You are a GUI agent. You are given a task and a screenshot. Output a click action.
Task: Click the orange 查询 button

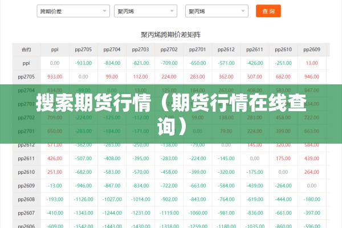(x=268, y=11)
